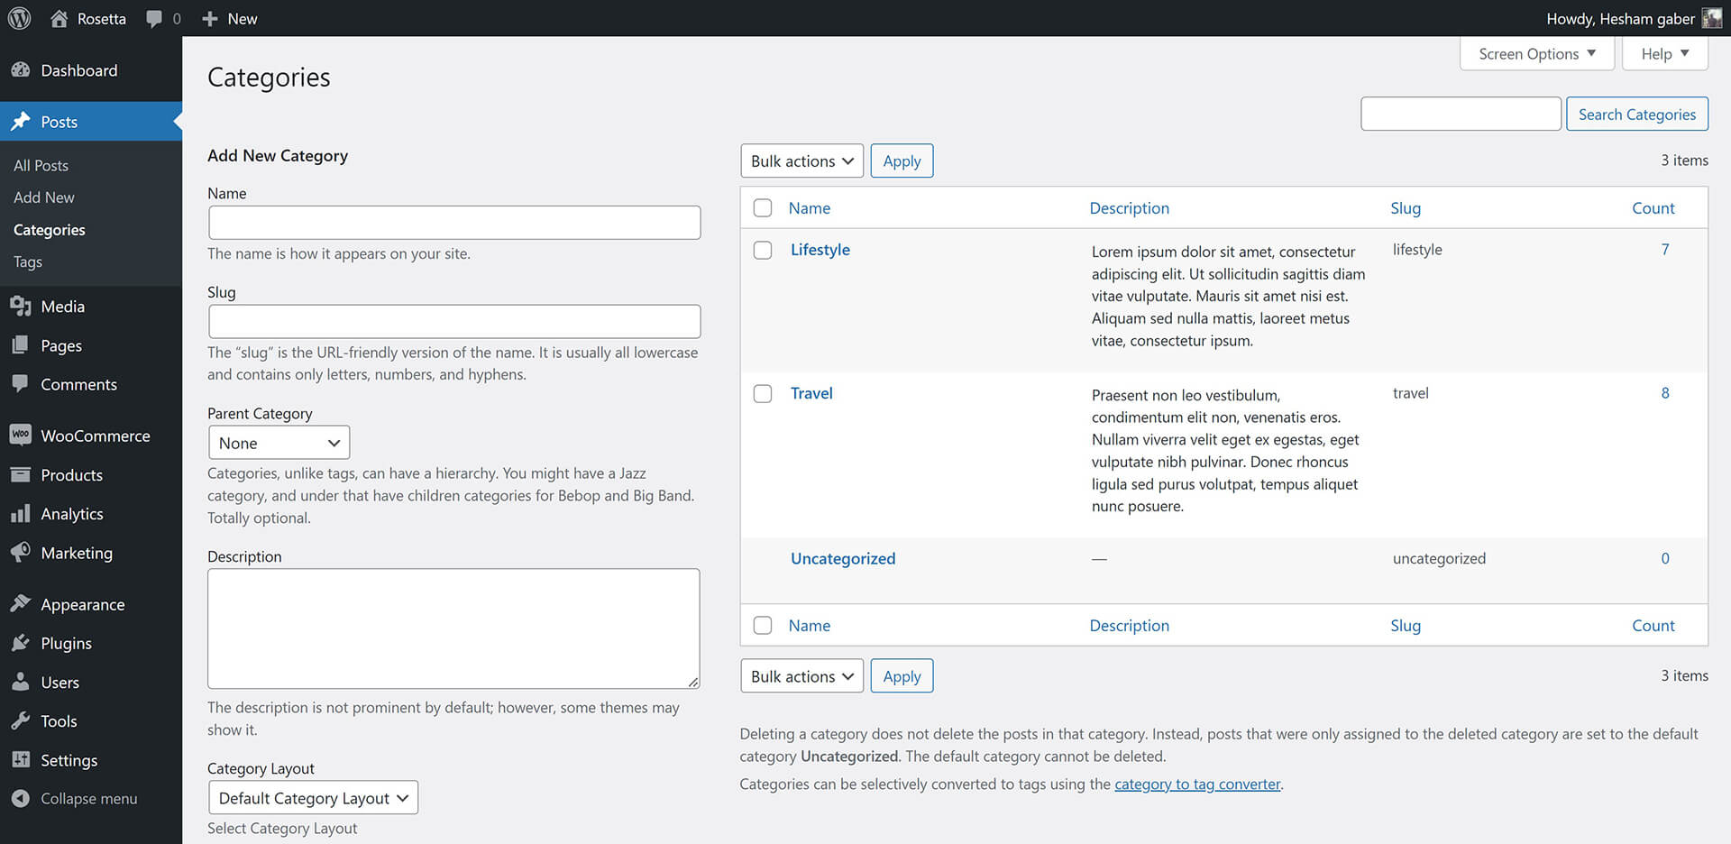Expand the Parent Category dropdown
Viewport: 1731px width, 844px height.
point(279,443)
